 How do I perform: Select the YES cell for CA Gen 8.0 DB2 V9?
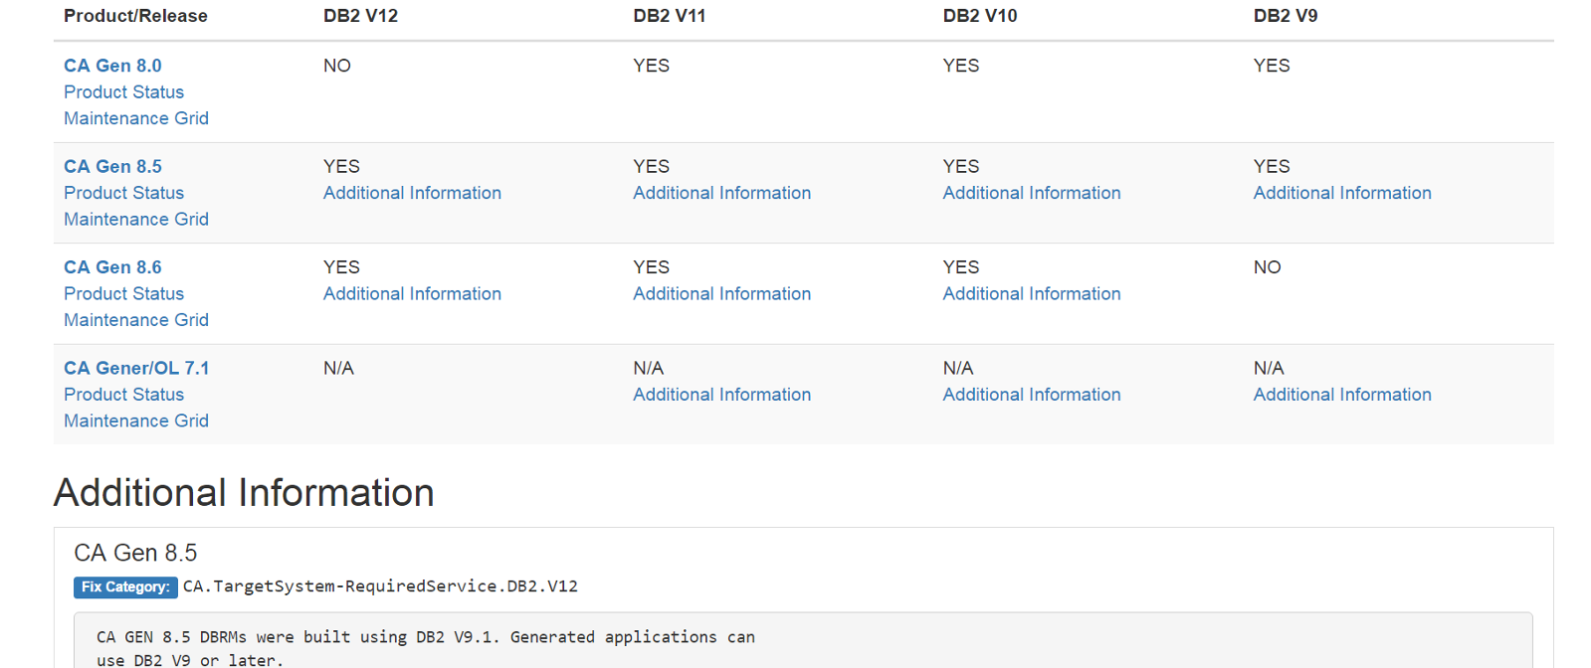click(1272, 66)
